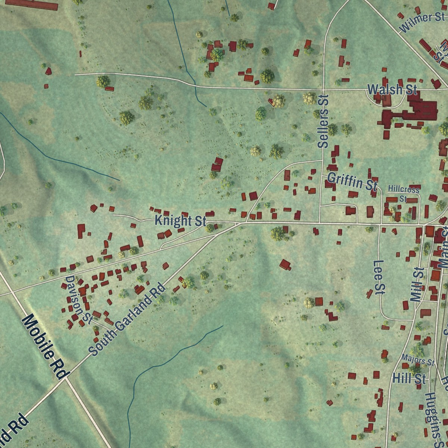Click the large building complex below Walsh St

coord(410,111)
